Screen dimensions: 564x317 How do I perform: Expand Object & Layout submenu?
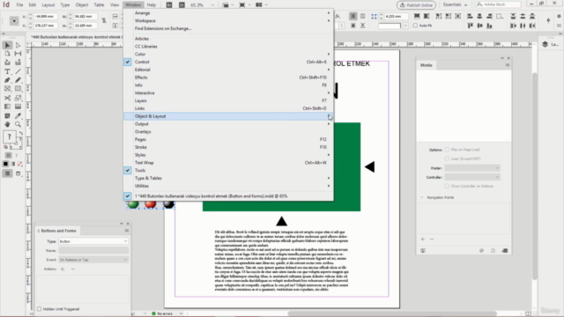228,116
